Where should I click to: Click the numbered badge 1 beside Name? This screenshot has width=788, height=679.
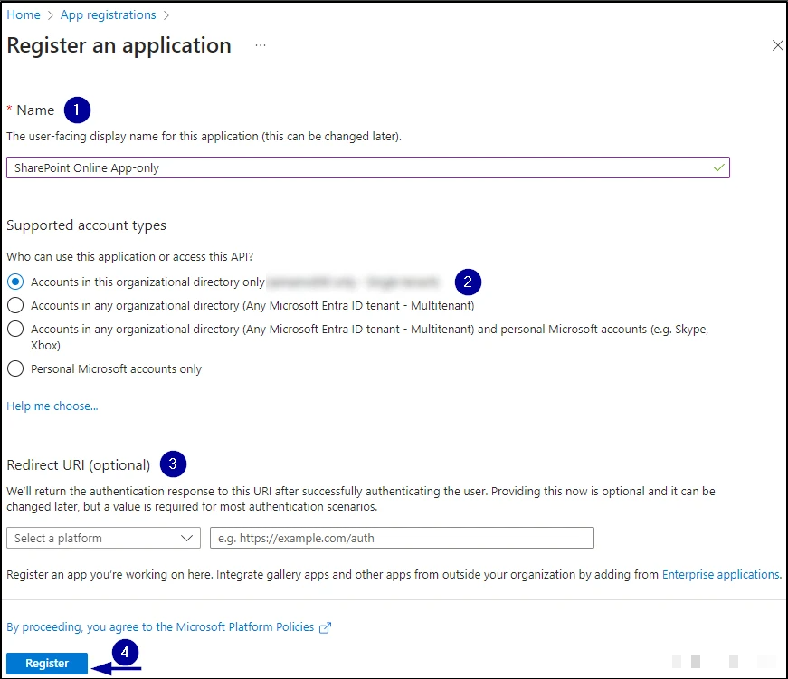[x=77, y=110]
